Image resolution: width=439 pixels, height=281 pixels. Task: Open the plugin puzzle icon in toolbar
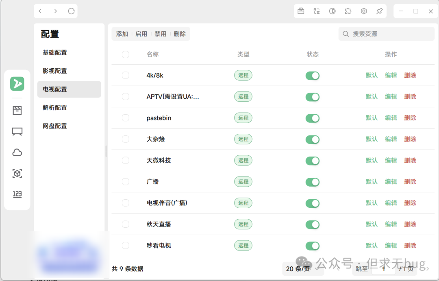tap(348, 11)
